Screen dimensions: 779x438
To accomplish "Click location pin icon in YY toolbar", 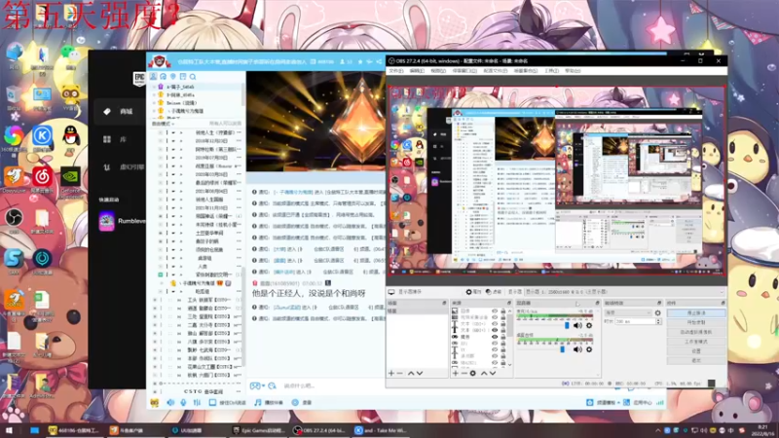I will click(173, 77).
